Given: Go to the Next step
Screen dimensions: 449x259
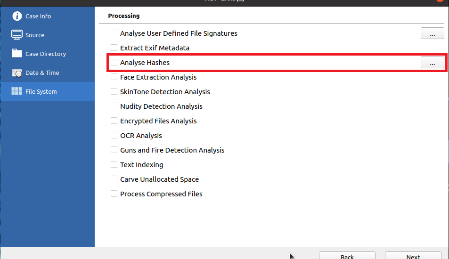Looking at the screenshot, I should [x=413, y=256].
